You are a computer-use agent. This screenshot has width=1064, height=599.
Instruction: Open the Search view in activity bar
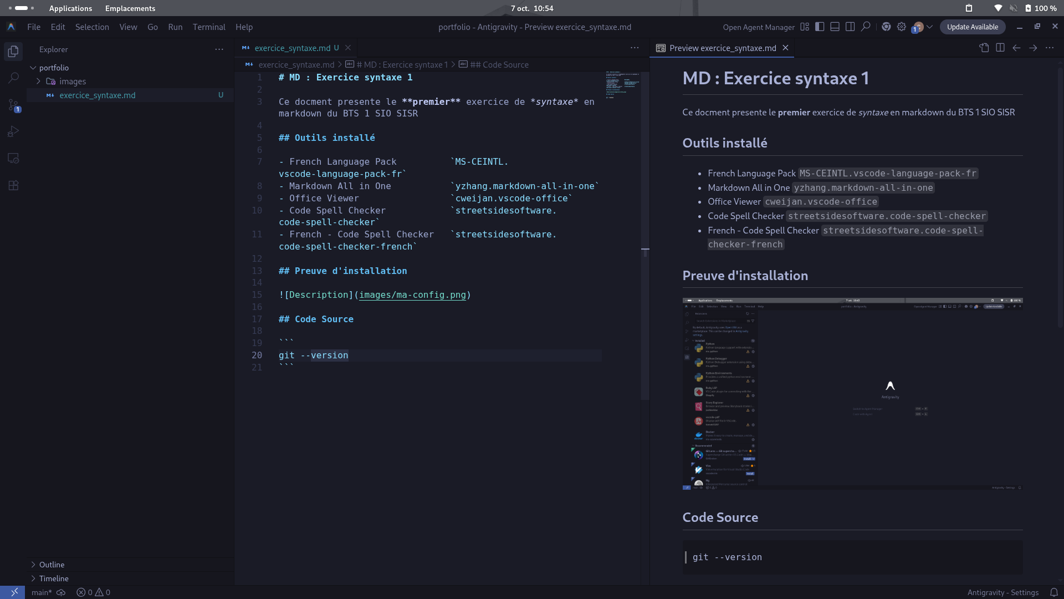(x=13, y=78)
